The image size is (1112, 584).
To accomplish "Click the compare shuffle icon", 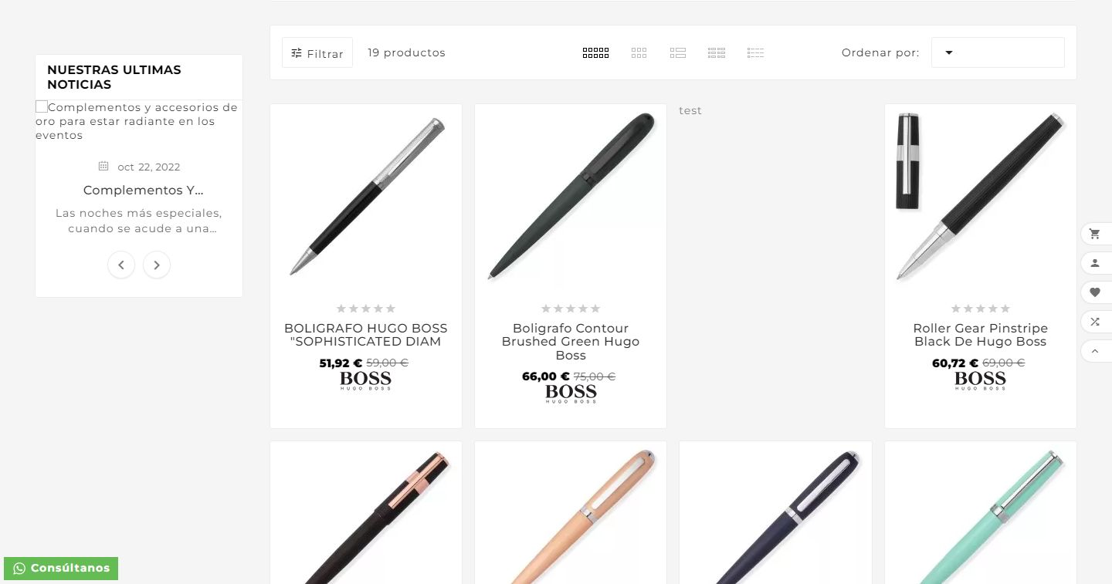I will 1095,322.
